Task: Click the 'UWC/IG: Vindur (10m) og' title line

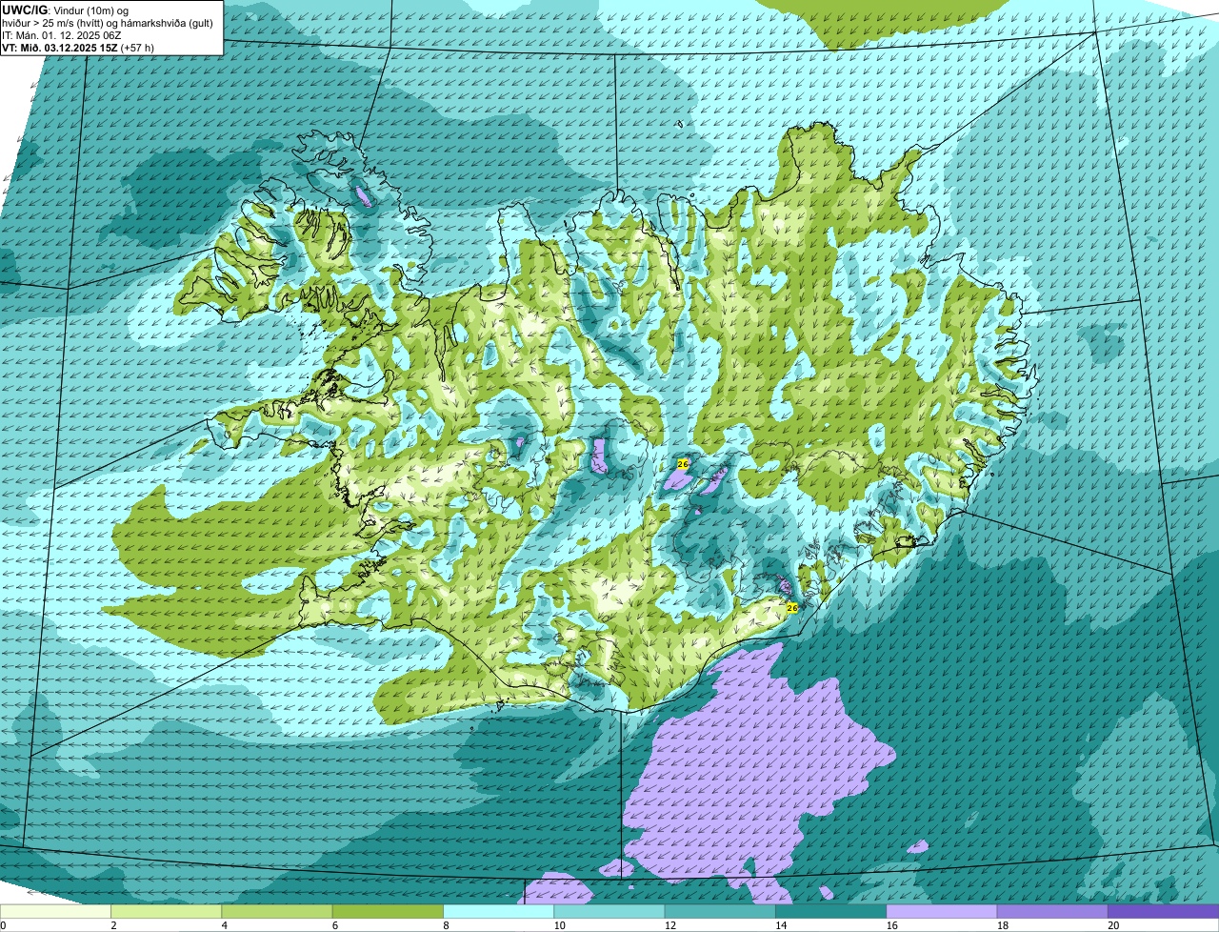Action: coord(66,10)
